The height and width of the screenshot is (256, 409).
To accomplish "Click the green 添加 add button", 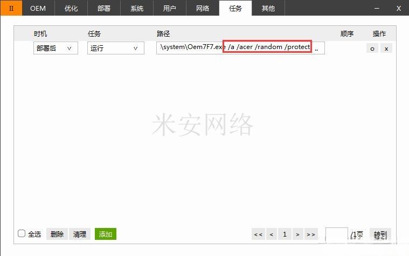I will point(106,234).
